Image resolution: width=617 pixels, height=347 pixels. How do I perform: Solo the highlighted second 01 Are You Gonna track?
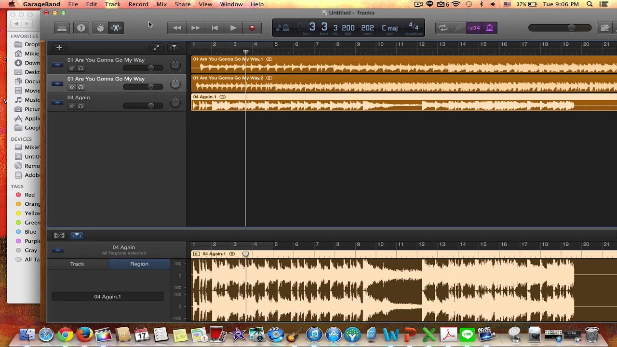point(80,87)
